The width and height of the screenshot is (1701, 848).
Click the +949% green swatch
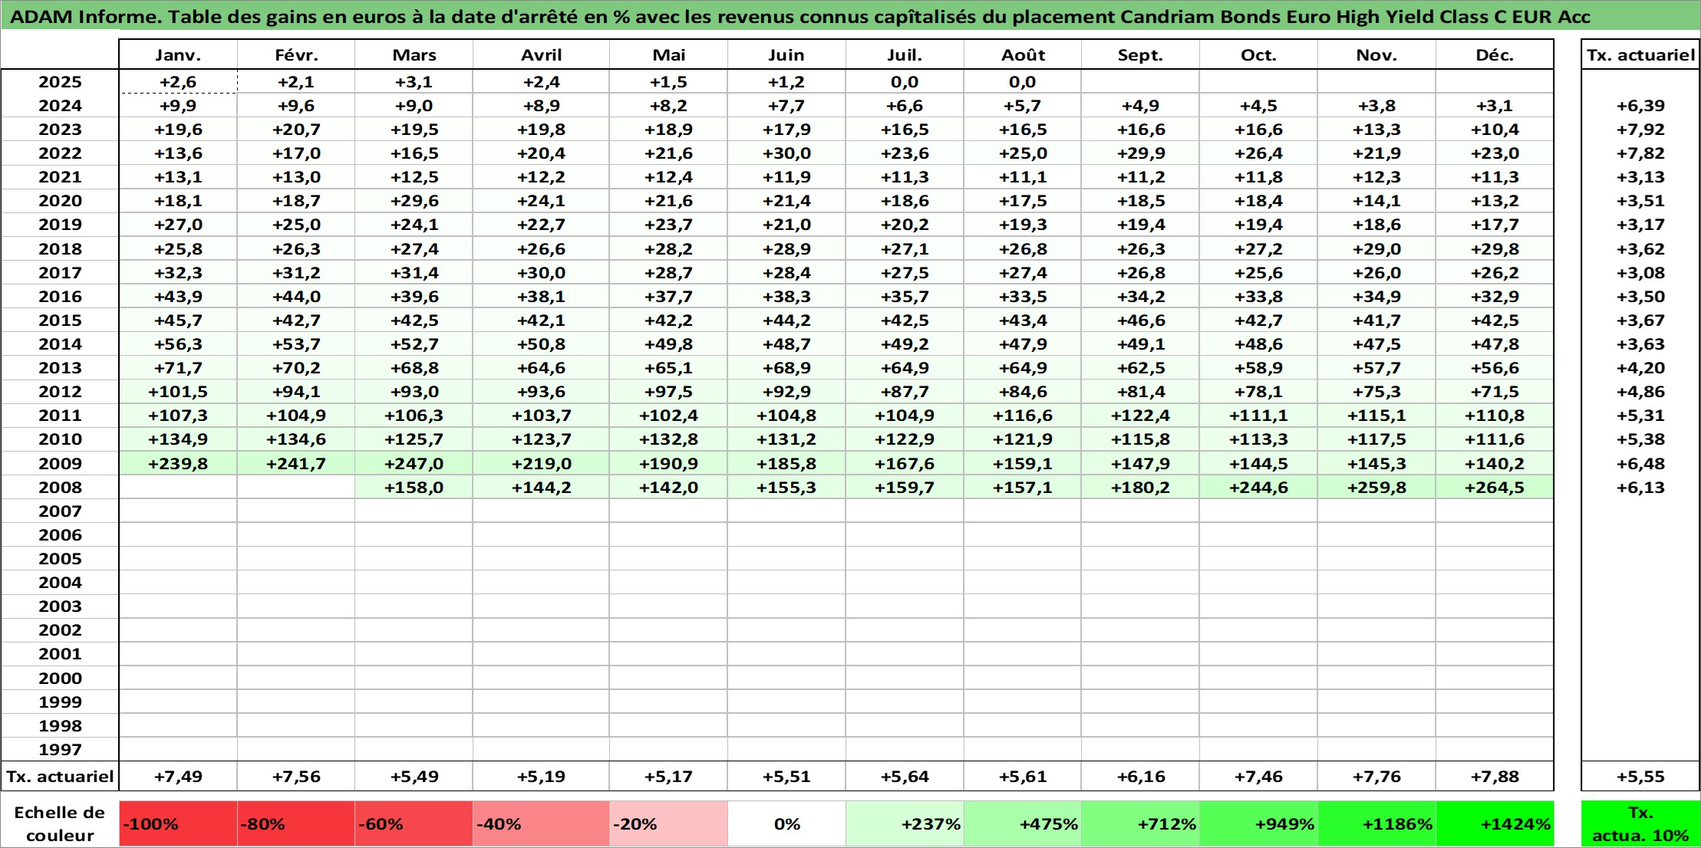1259,824
